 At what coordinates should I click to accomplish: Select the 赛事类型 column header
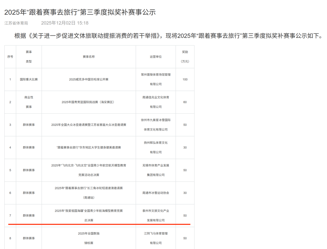29,57
